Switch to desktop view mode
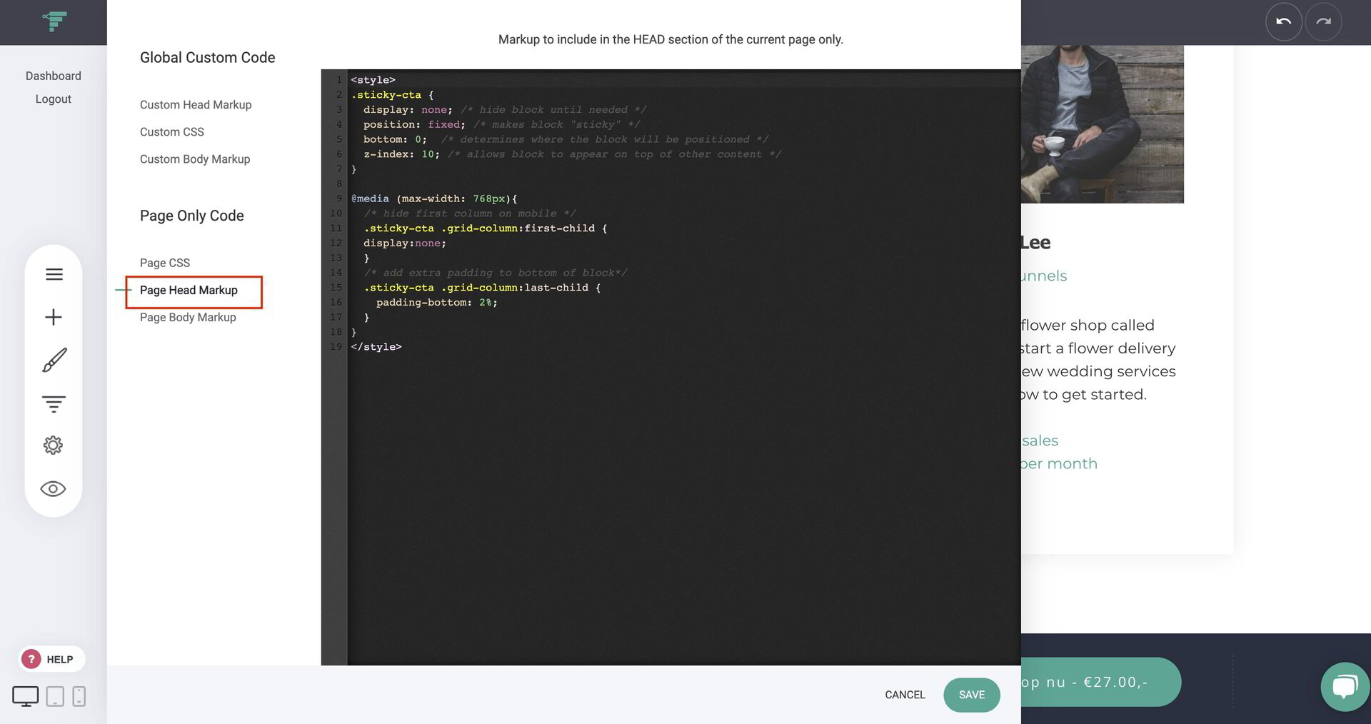This screenshot has width=1371, height=724. click(26, 695)
